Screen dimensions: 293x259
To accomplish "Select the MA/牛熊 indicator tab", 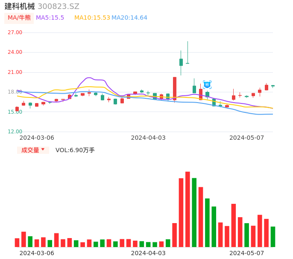I will (19, 18).
